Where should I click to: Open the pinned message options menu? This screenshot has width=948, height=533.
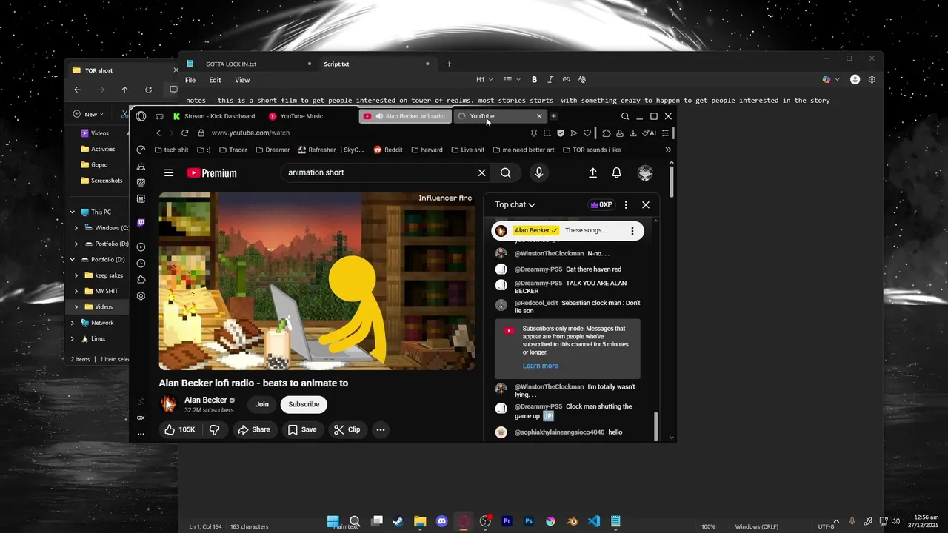[x=632, y=231]
